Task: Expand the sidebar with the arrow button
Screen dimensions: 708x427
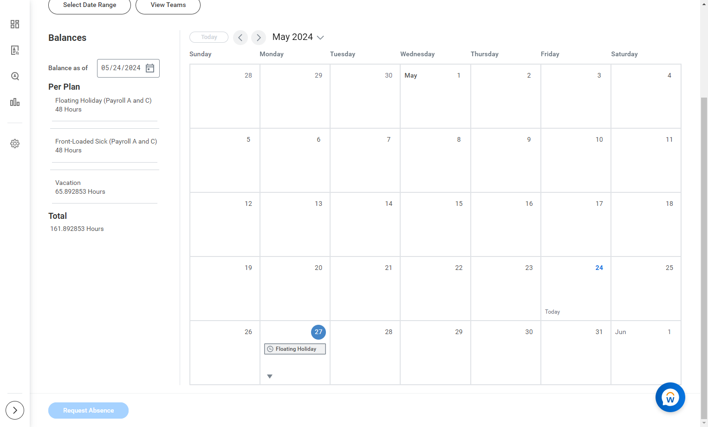Action: [x=15, y=410]
